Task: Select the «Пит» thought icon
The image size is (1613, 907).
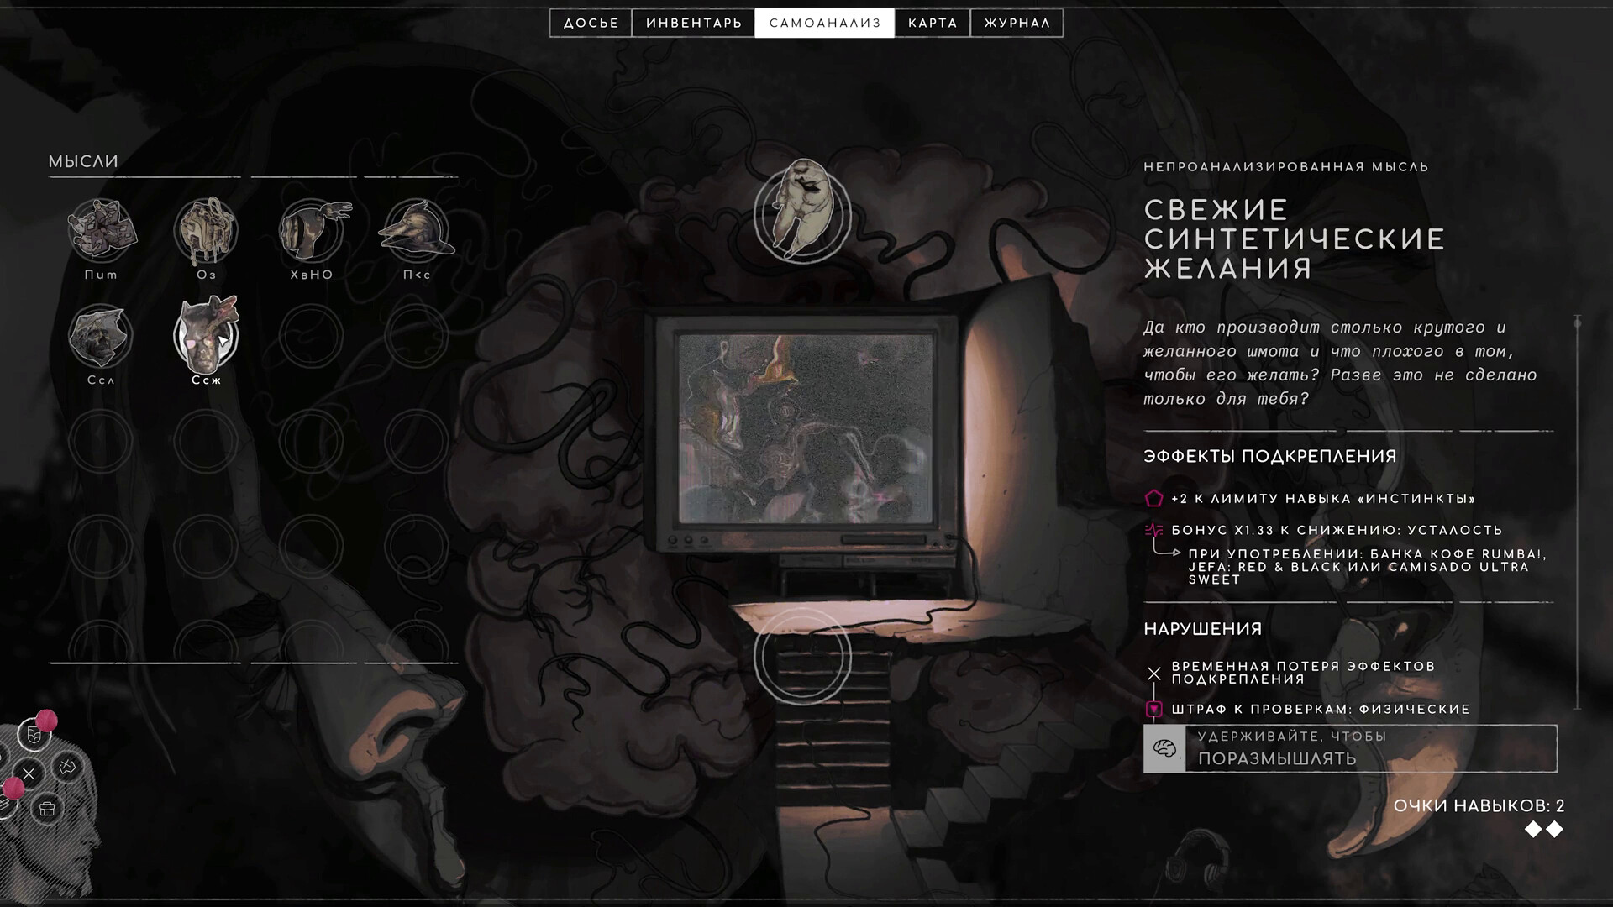Action: point(101,230)
